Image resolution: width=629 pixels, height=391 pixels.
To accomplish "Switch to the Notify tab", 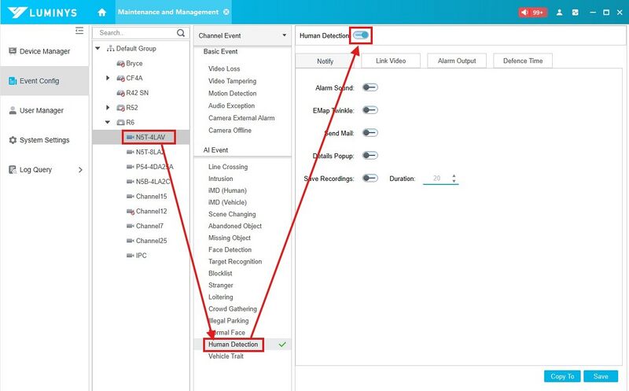I will [325, 61].
